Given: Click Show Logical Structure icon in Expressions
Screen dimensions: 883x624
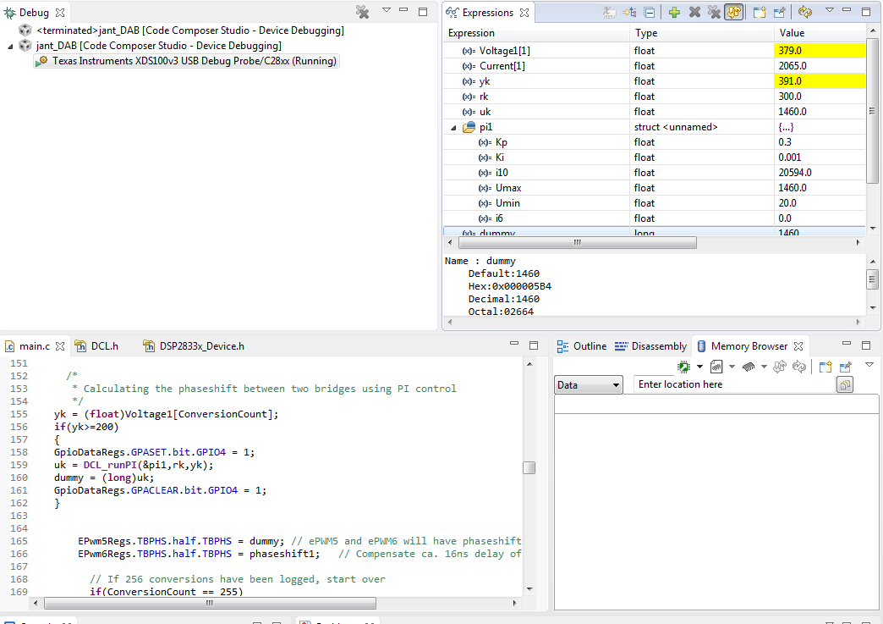Looking at the screenshot, I should [x=629, y=13].
